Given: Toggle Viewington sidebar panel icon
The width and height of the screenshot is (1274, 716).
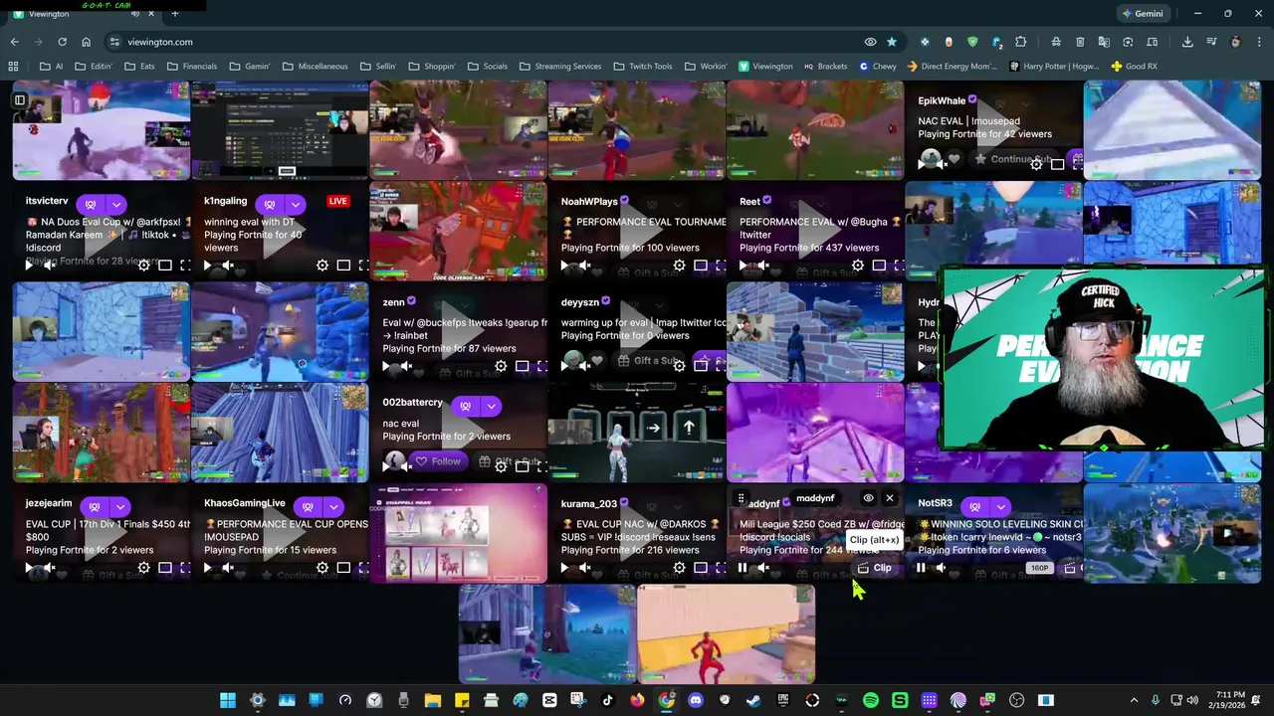Looking at the screenshot, I should tap(19, 99).
